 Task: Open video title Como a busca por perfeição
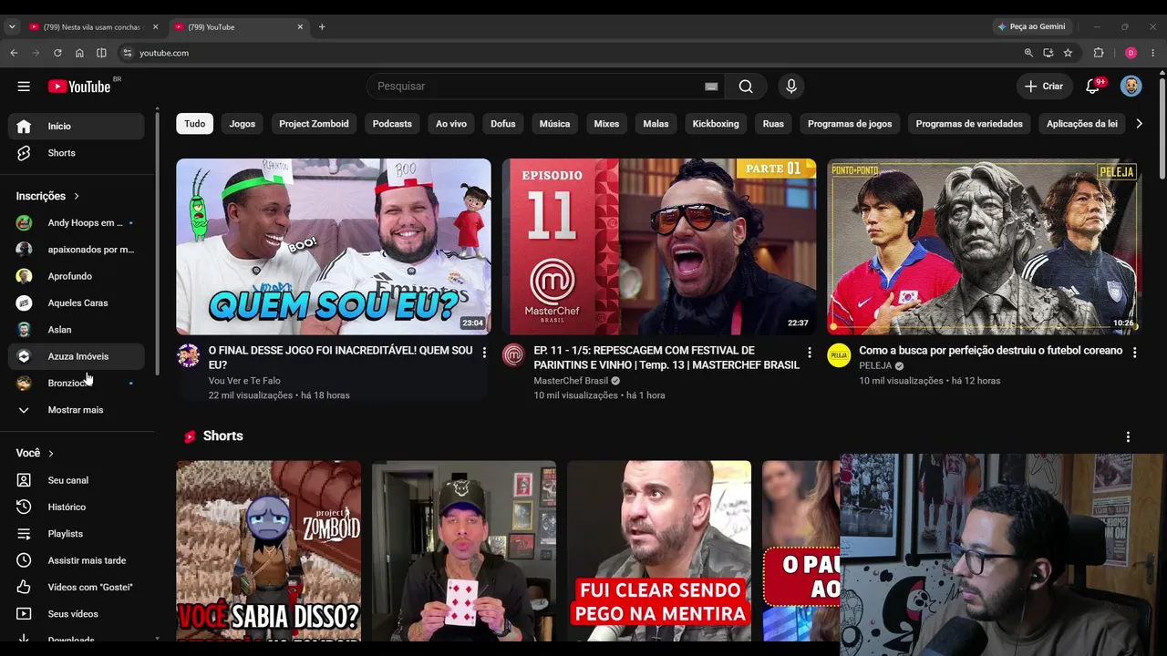pos(991,351)
